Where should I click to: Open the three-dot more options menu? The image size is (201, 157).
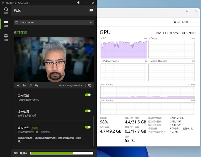195,22
